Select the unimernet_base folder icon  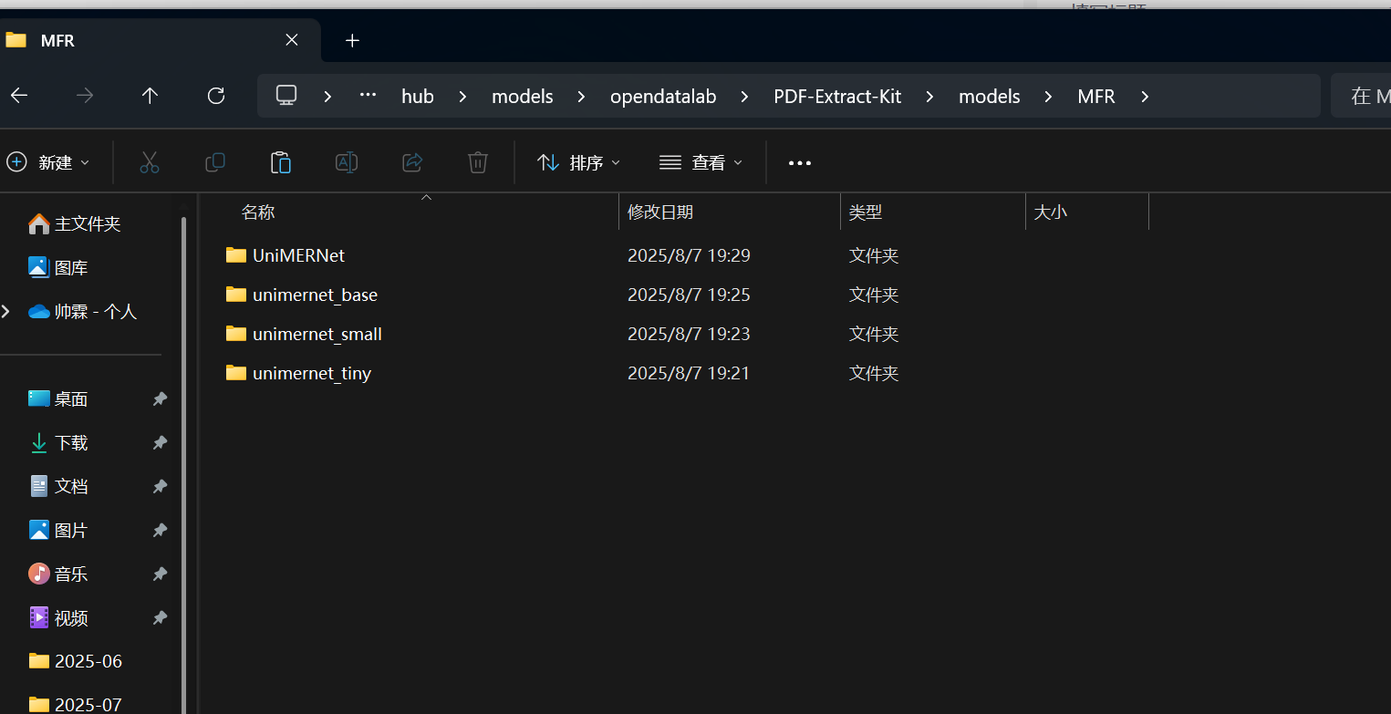pos(236,294)
